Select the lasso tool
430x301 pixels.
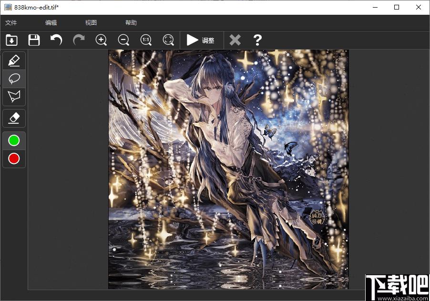14,79
